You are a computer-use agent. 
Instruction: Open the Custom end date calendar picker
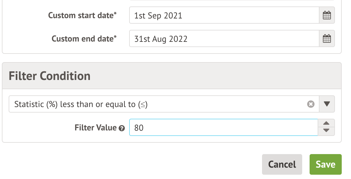[x=327, y=39]
